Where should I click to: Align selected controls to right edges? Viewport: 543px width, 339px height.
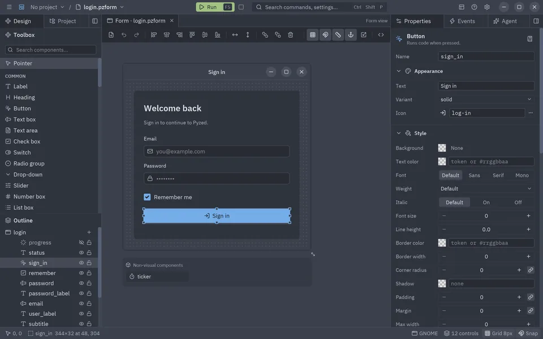[x=179, y=34]
